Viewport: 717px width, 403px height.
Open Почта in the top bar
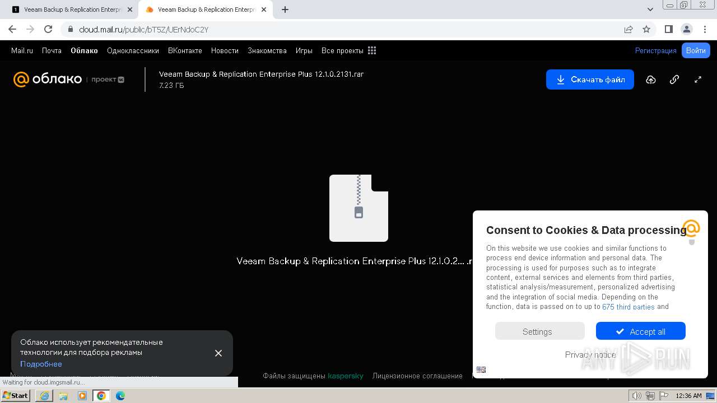coord(52,50)
